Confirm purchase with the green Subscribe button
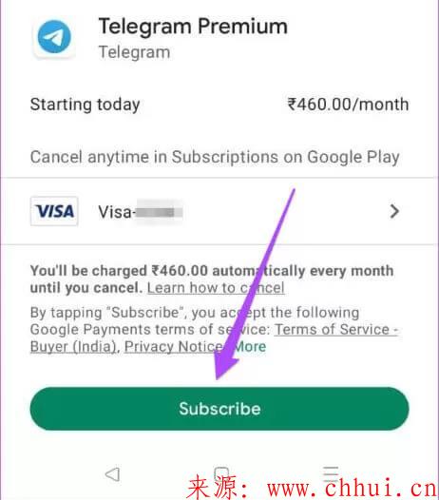The height and width of the screenshot is (500, 439). coord(219,409)
